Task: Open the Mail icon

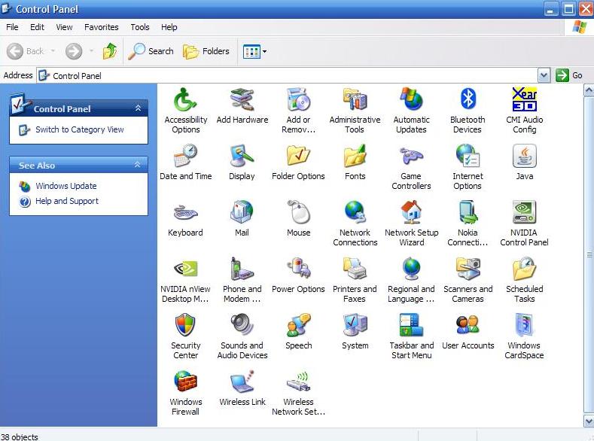Action: click(242, 212)
